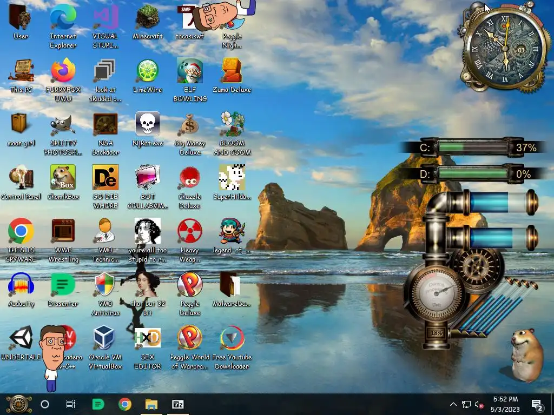Open the notification center with 2 alerts
The image size is (554, 415).
point(537,404)
